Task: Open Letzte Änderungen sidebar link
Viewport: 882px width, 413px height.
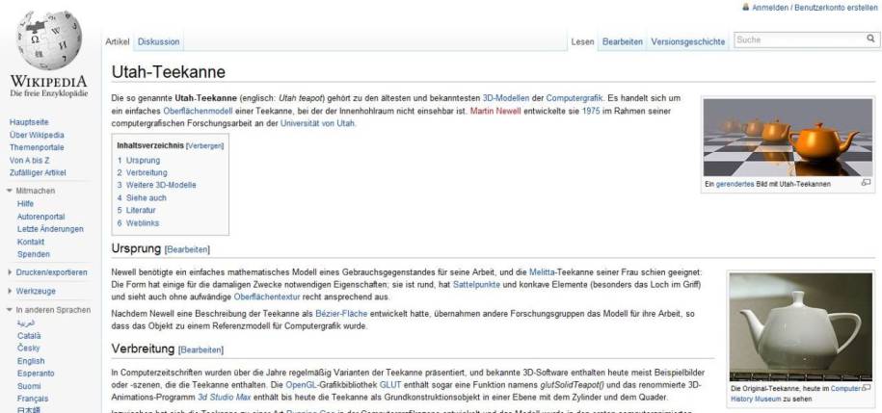Action: pos(50,229)
